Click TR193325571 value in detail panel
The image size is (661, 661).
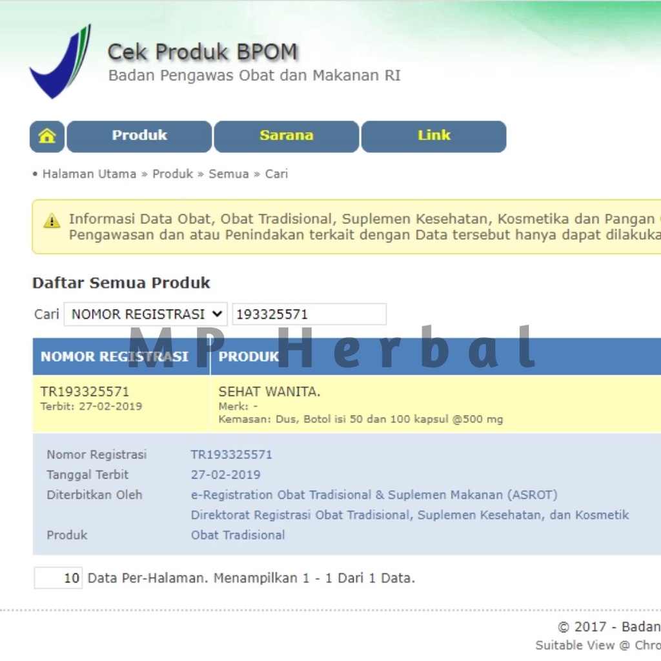tap(232, 454)
